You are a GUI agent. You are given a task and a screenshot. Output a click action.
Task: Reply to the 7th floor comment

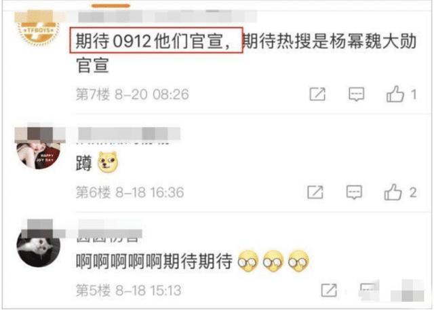[x=356, y=94]
